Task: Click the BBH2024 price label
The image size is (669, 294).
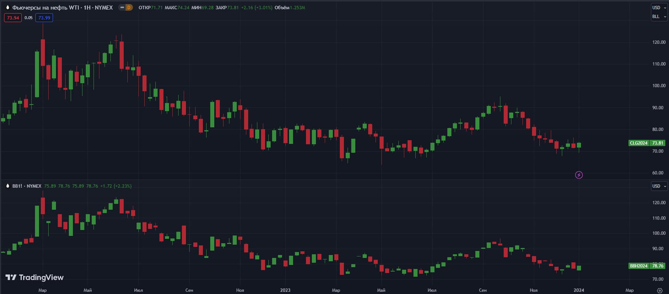Action: point(638,266)
